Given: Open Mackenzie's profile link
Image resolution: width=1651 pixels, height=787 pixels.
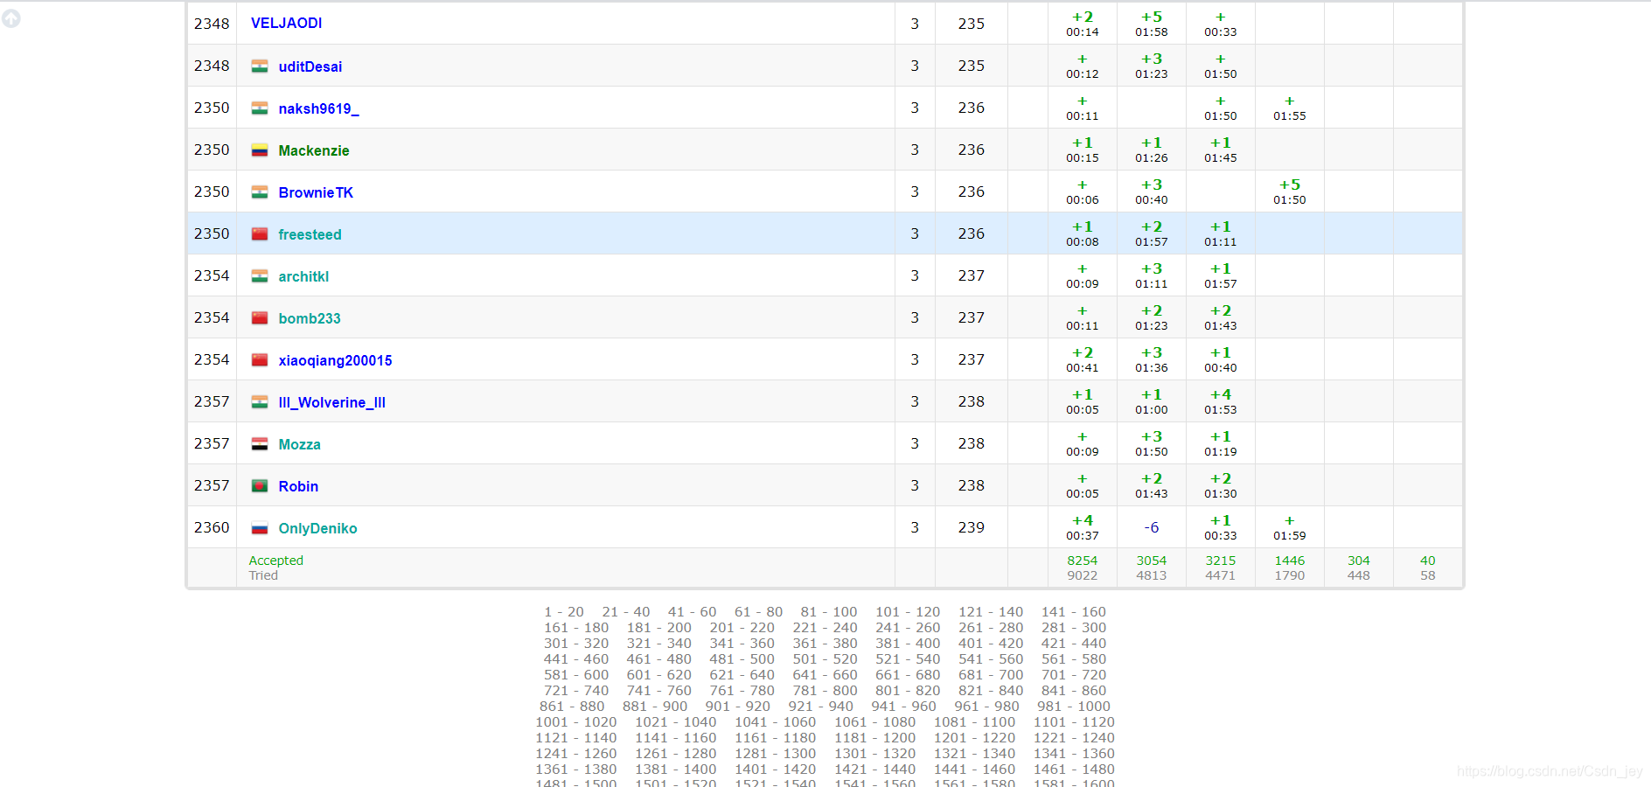Looking at the screenshot, I should pyautogui.click(x=314, y=150).
